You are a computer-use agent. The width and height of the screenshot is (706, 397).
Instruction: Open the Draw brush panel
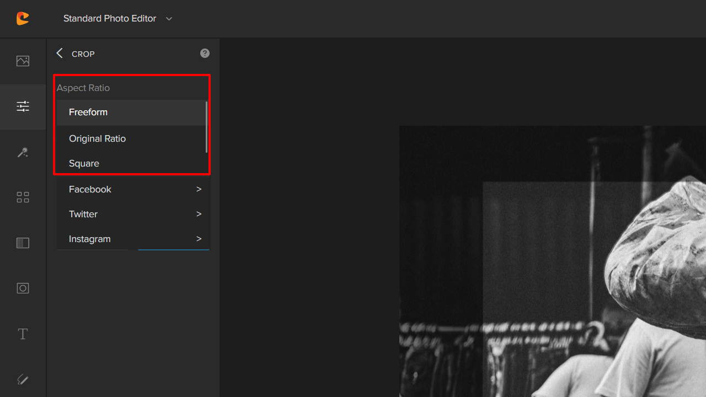[x=23, y=379]
